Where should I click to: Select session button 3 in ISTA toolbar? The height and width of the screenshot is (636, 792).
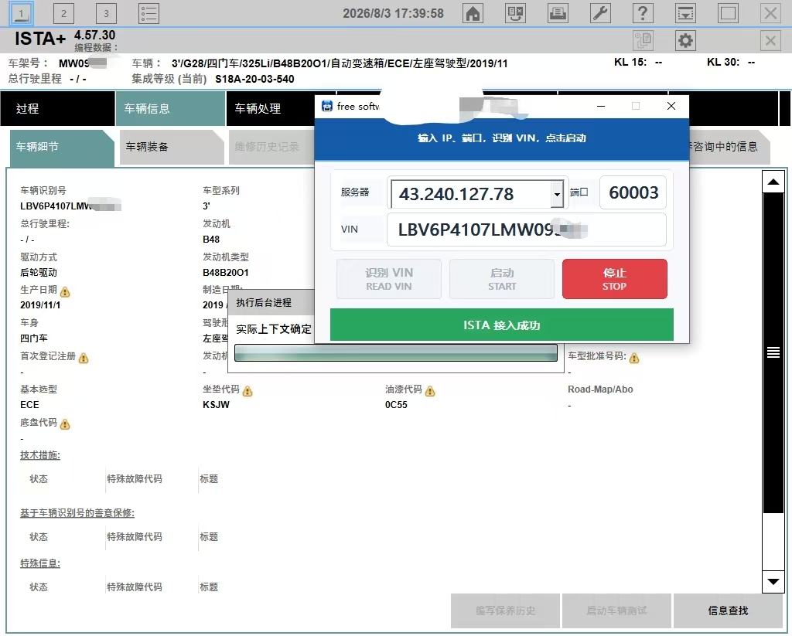click(x=106, y=14)
